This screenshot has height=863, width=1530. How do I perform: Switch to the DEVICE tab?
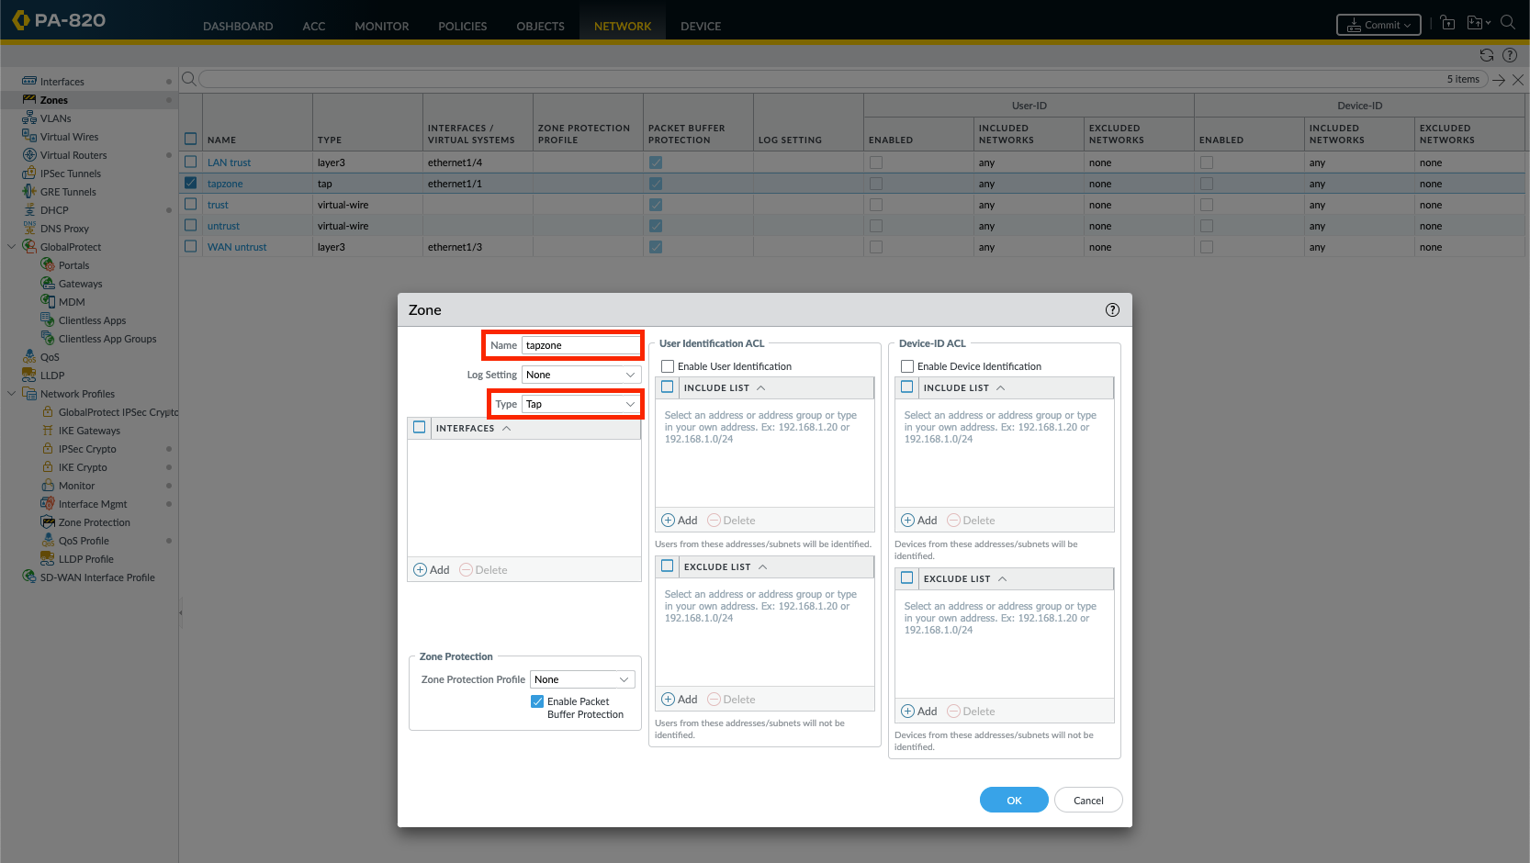click(x=700, y=26)
